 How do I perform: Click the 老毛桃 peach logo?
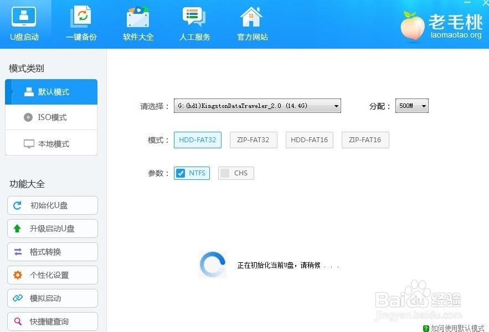(412, 26)
